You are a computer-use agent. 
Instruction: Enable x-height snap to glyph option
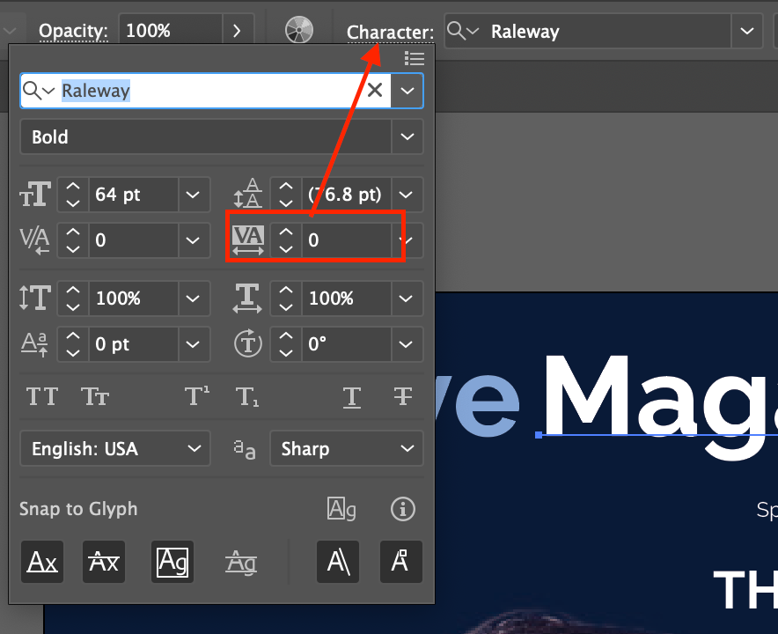[104, 562]
